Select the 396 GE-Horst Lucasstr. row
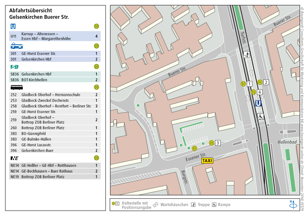Screen dimensions: 305x216 coord(55,145)
